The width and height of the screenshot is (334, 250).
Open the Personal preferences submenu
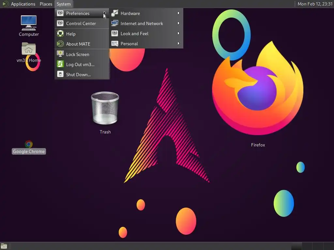click(146, 44)
